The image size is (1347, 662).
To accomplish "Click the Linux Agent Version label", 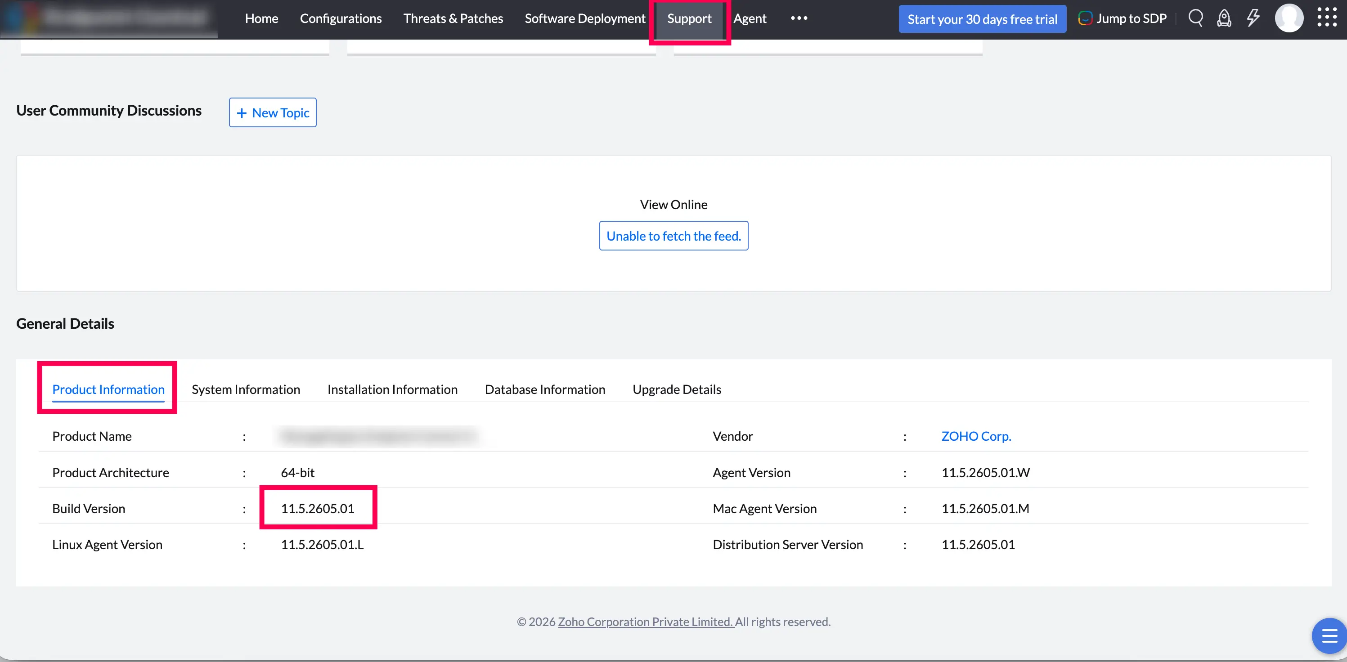I will 107,544.
